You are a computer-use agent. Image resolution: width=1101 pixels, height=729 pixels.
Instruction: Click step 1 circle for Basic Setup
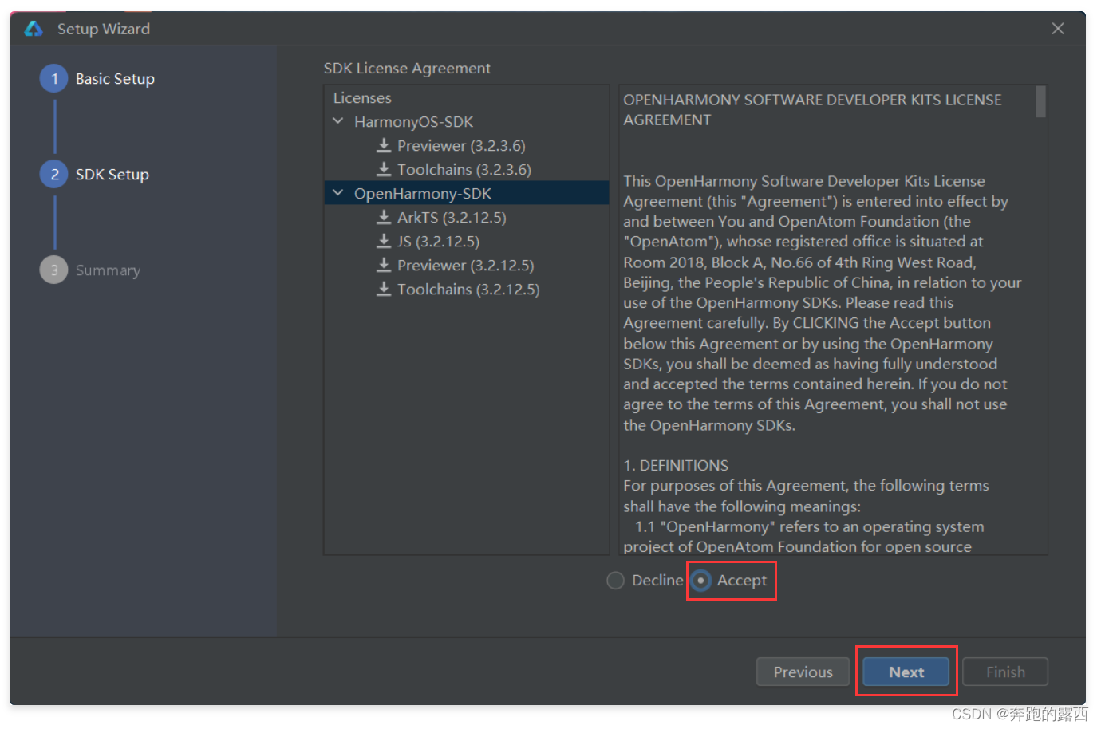[x=54, y=78]
